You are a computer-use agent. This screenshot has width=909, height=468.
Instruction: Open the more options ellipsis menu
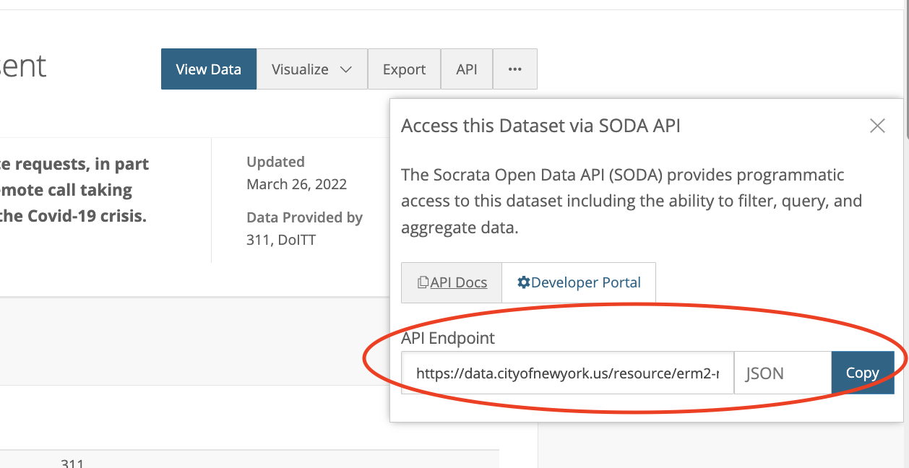[514, 69]
